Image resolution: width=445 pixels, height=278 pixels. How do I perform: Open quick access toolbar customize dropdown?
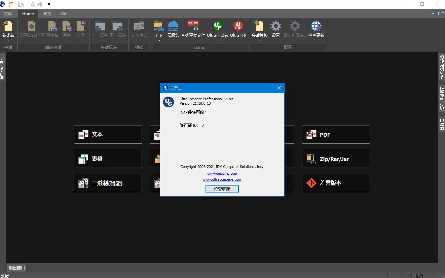coord(49,4)
